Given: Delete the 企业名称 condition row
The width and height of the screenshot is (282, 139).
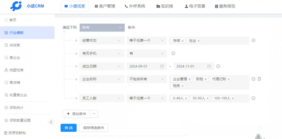Looking at the screenshot, I should (x=254, y=79).
